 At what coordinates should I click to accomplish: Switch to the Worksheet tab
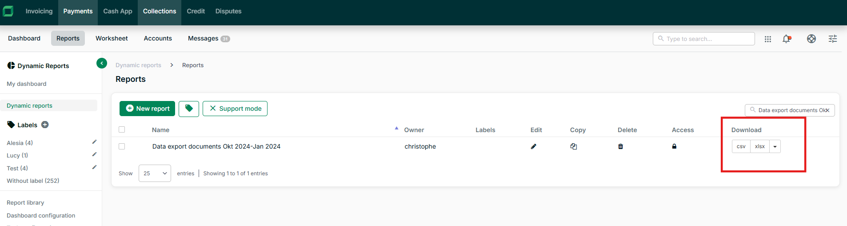(112, 38)
